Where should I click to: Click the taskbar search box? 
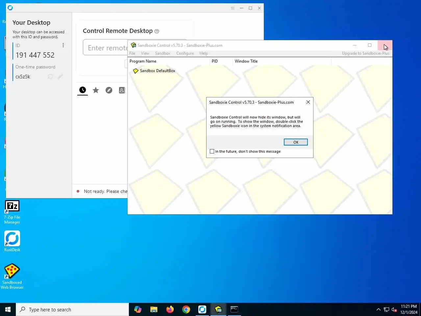tap(72, 309)
